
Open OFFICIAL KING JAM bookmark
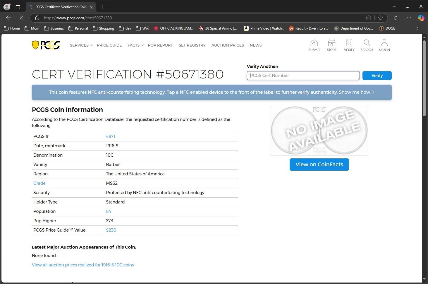tap(174, 28)
